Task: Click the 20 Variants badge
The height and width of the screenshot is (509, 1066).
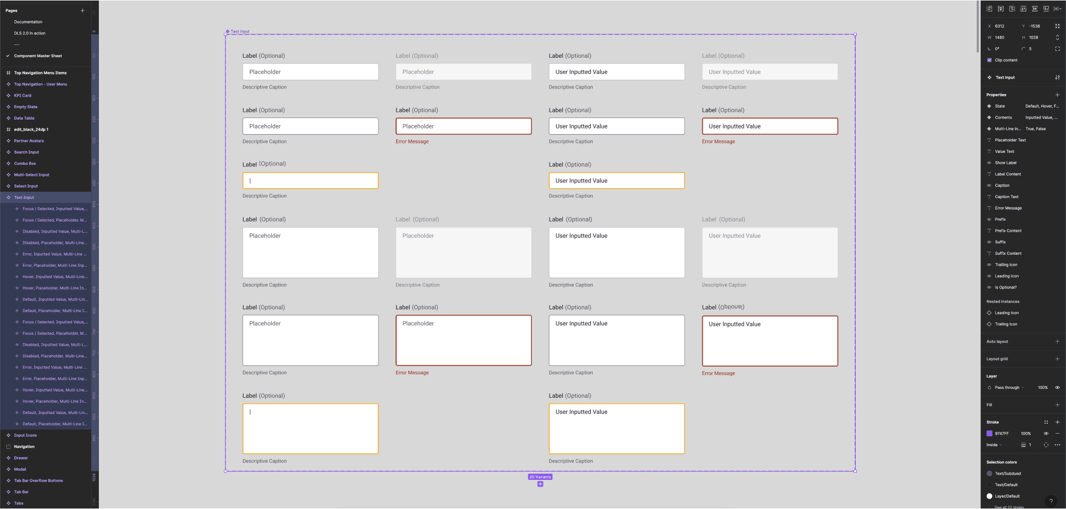Action: [x=540, y=477]
